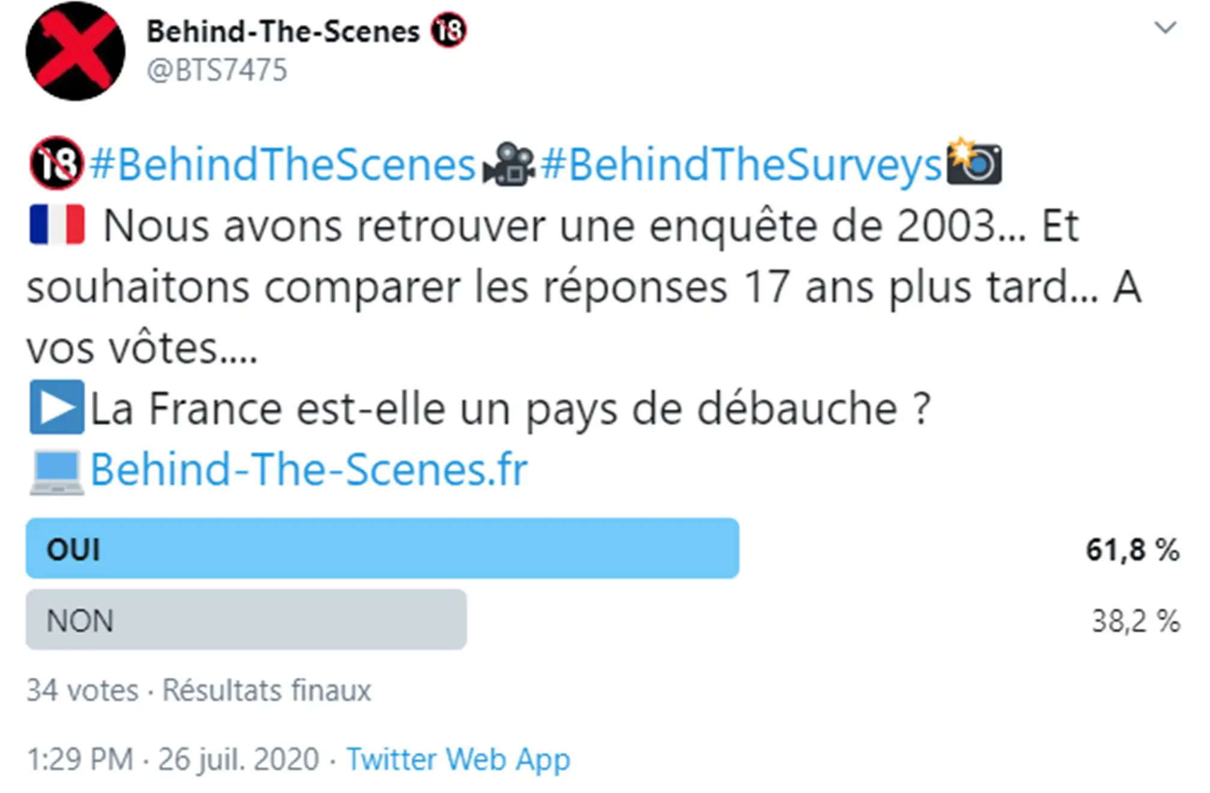
Task: Click the 18+ badge beside the display name
Action: pyautogui.click(x=448, y=30)
